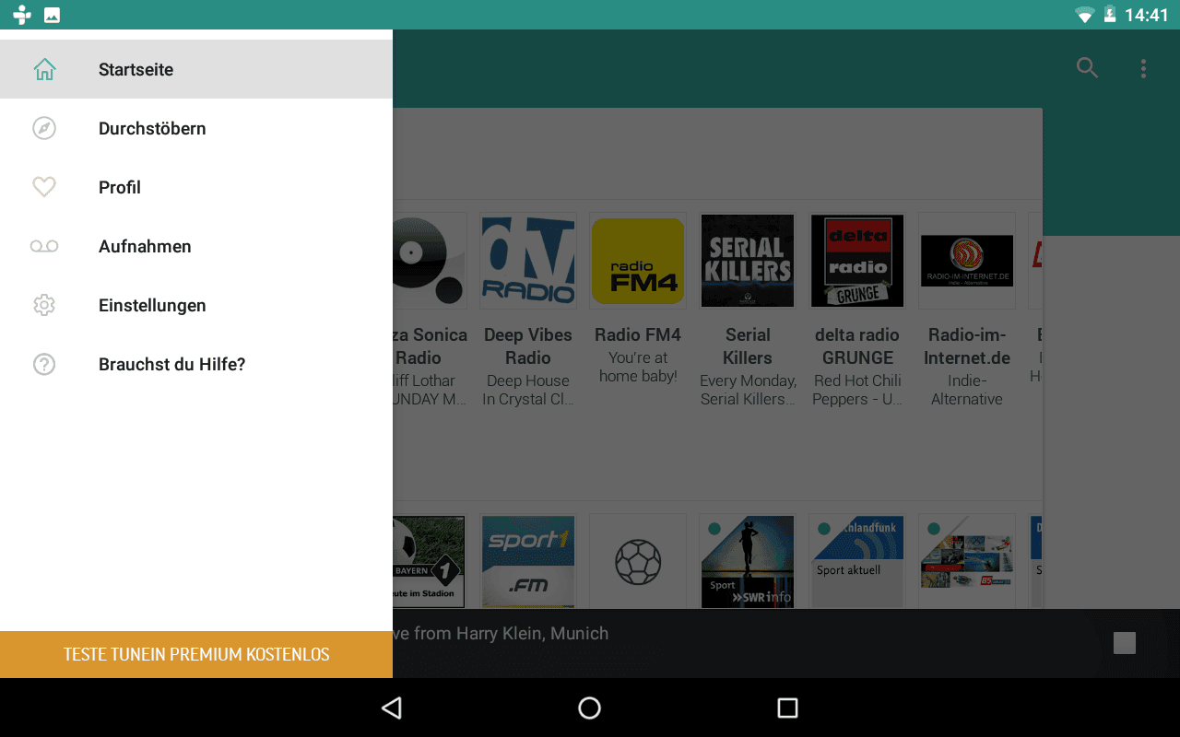Open the delta radio GRUNGE logo
Image resolution: width=1180 pixels, height=737 pixels.
coord(857,261)
